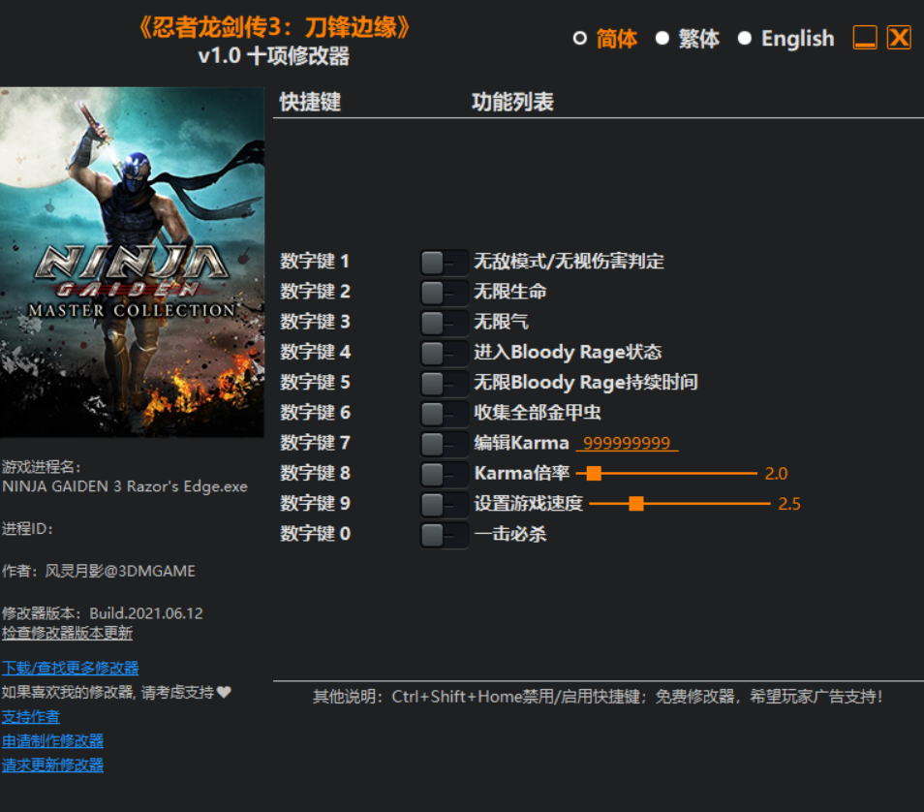This screenshot has height=812, width=924.
Task: Switch interface language to English
Action: coord(786,39)
